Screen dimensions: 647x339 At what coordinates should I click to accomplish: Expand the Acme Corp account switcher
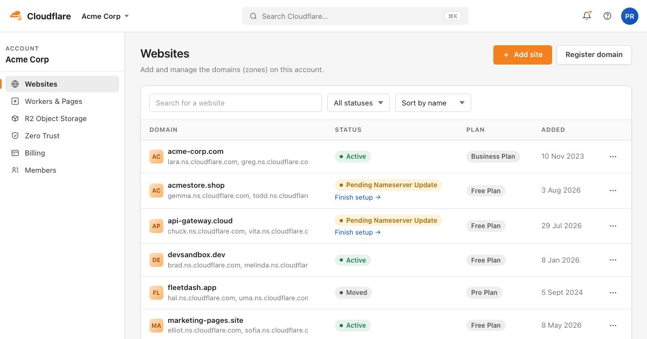click(106, 16)
